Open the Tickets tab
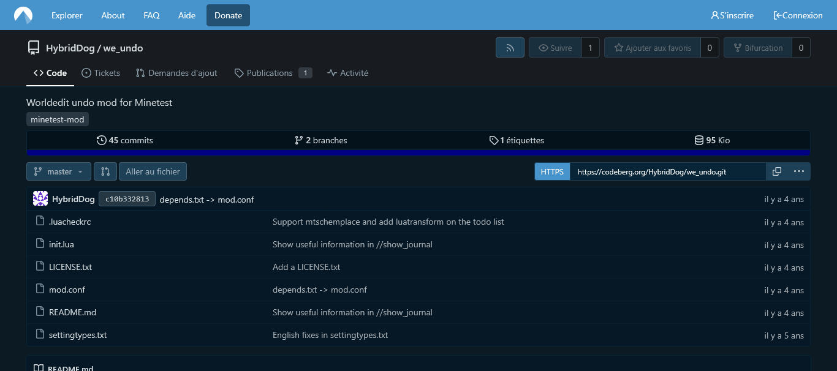The height and width of the screenshot is (371, 837). 100,73
